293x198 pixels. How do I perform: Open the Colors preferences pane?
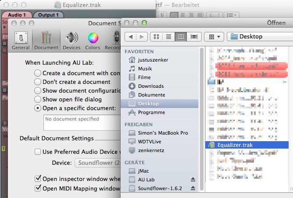93,41
